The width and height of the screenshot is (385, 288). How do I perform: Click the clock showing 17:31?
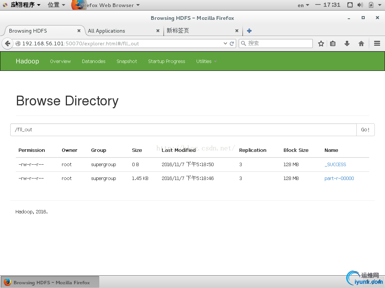coord(332,5)
